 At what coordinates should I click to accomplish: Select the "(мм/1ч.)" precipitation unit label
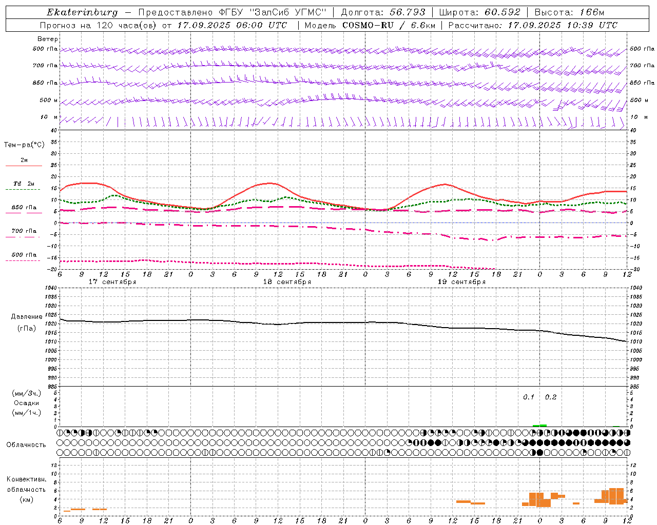[26, 413]
